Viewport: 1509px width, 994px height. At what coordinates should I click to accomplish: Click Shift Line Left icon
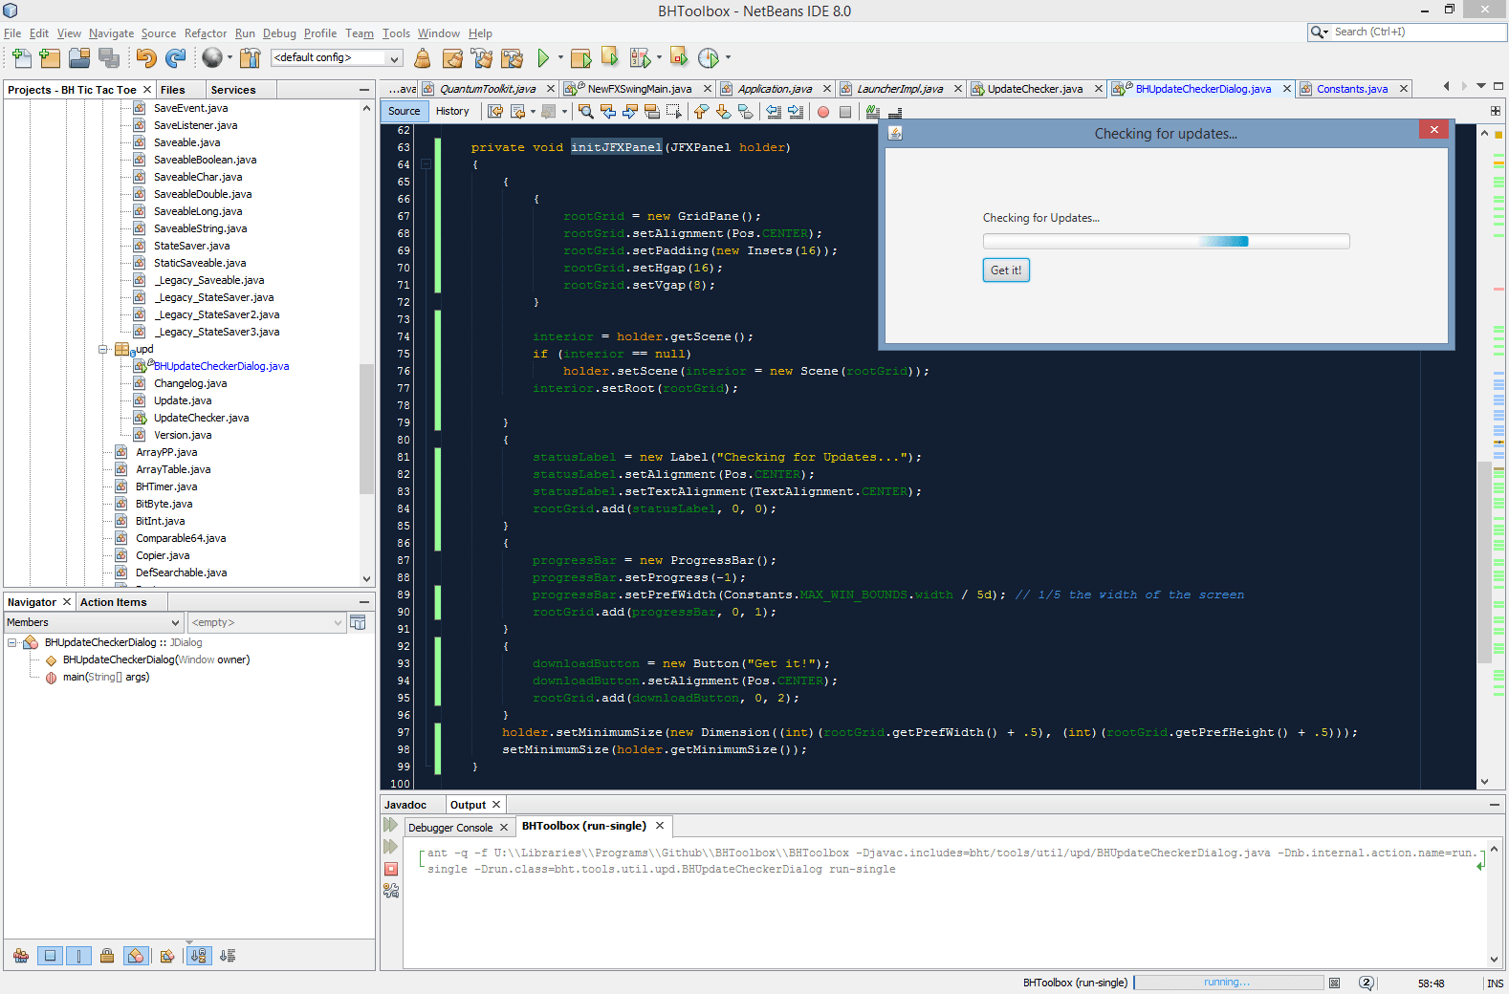pyautogui.click(x=774, y=112)
